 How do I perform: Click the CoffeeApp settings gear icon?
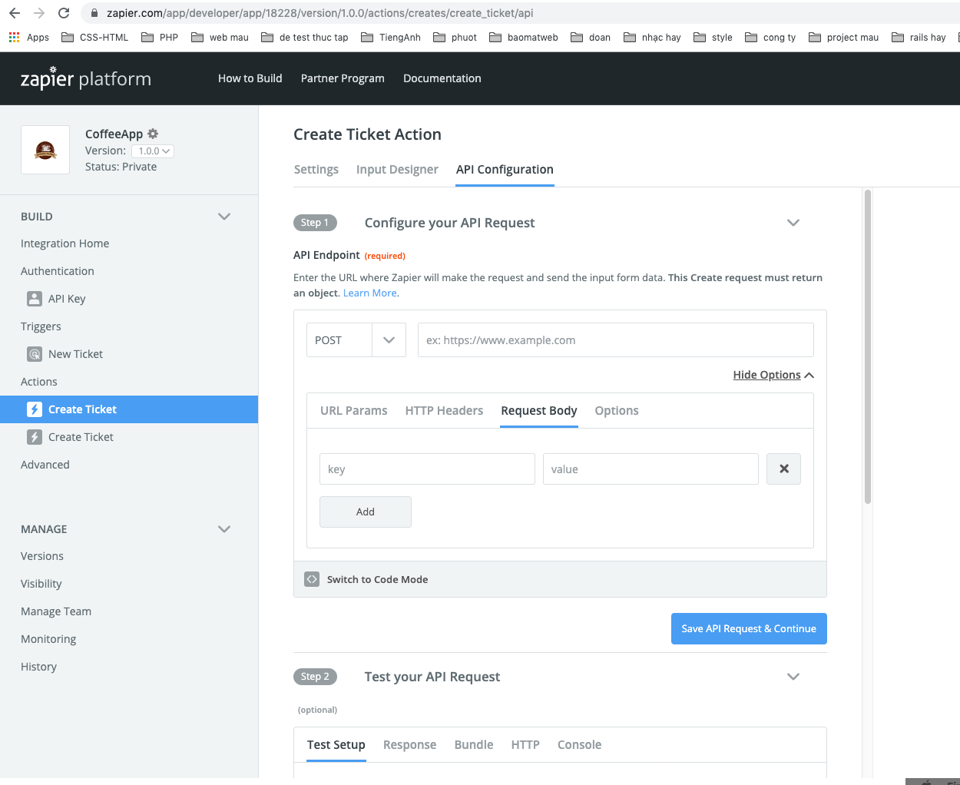[x=153, y=134]
